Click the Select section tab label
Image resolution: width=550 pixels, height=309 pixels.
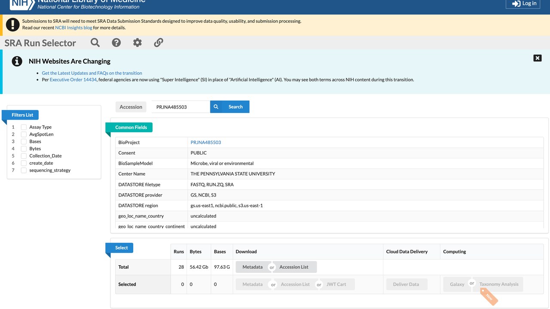(122, 248)
